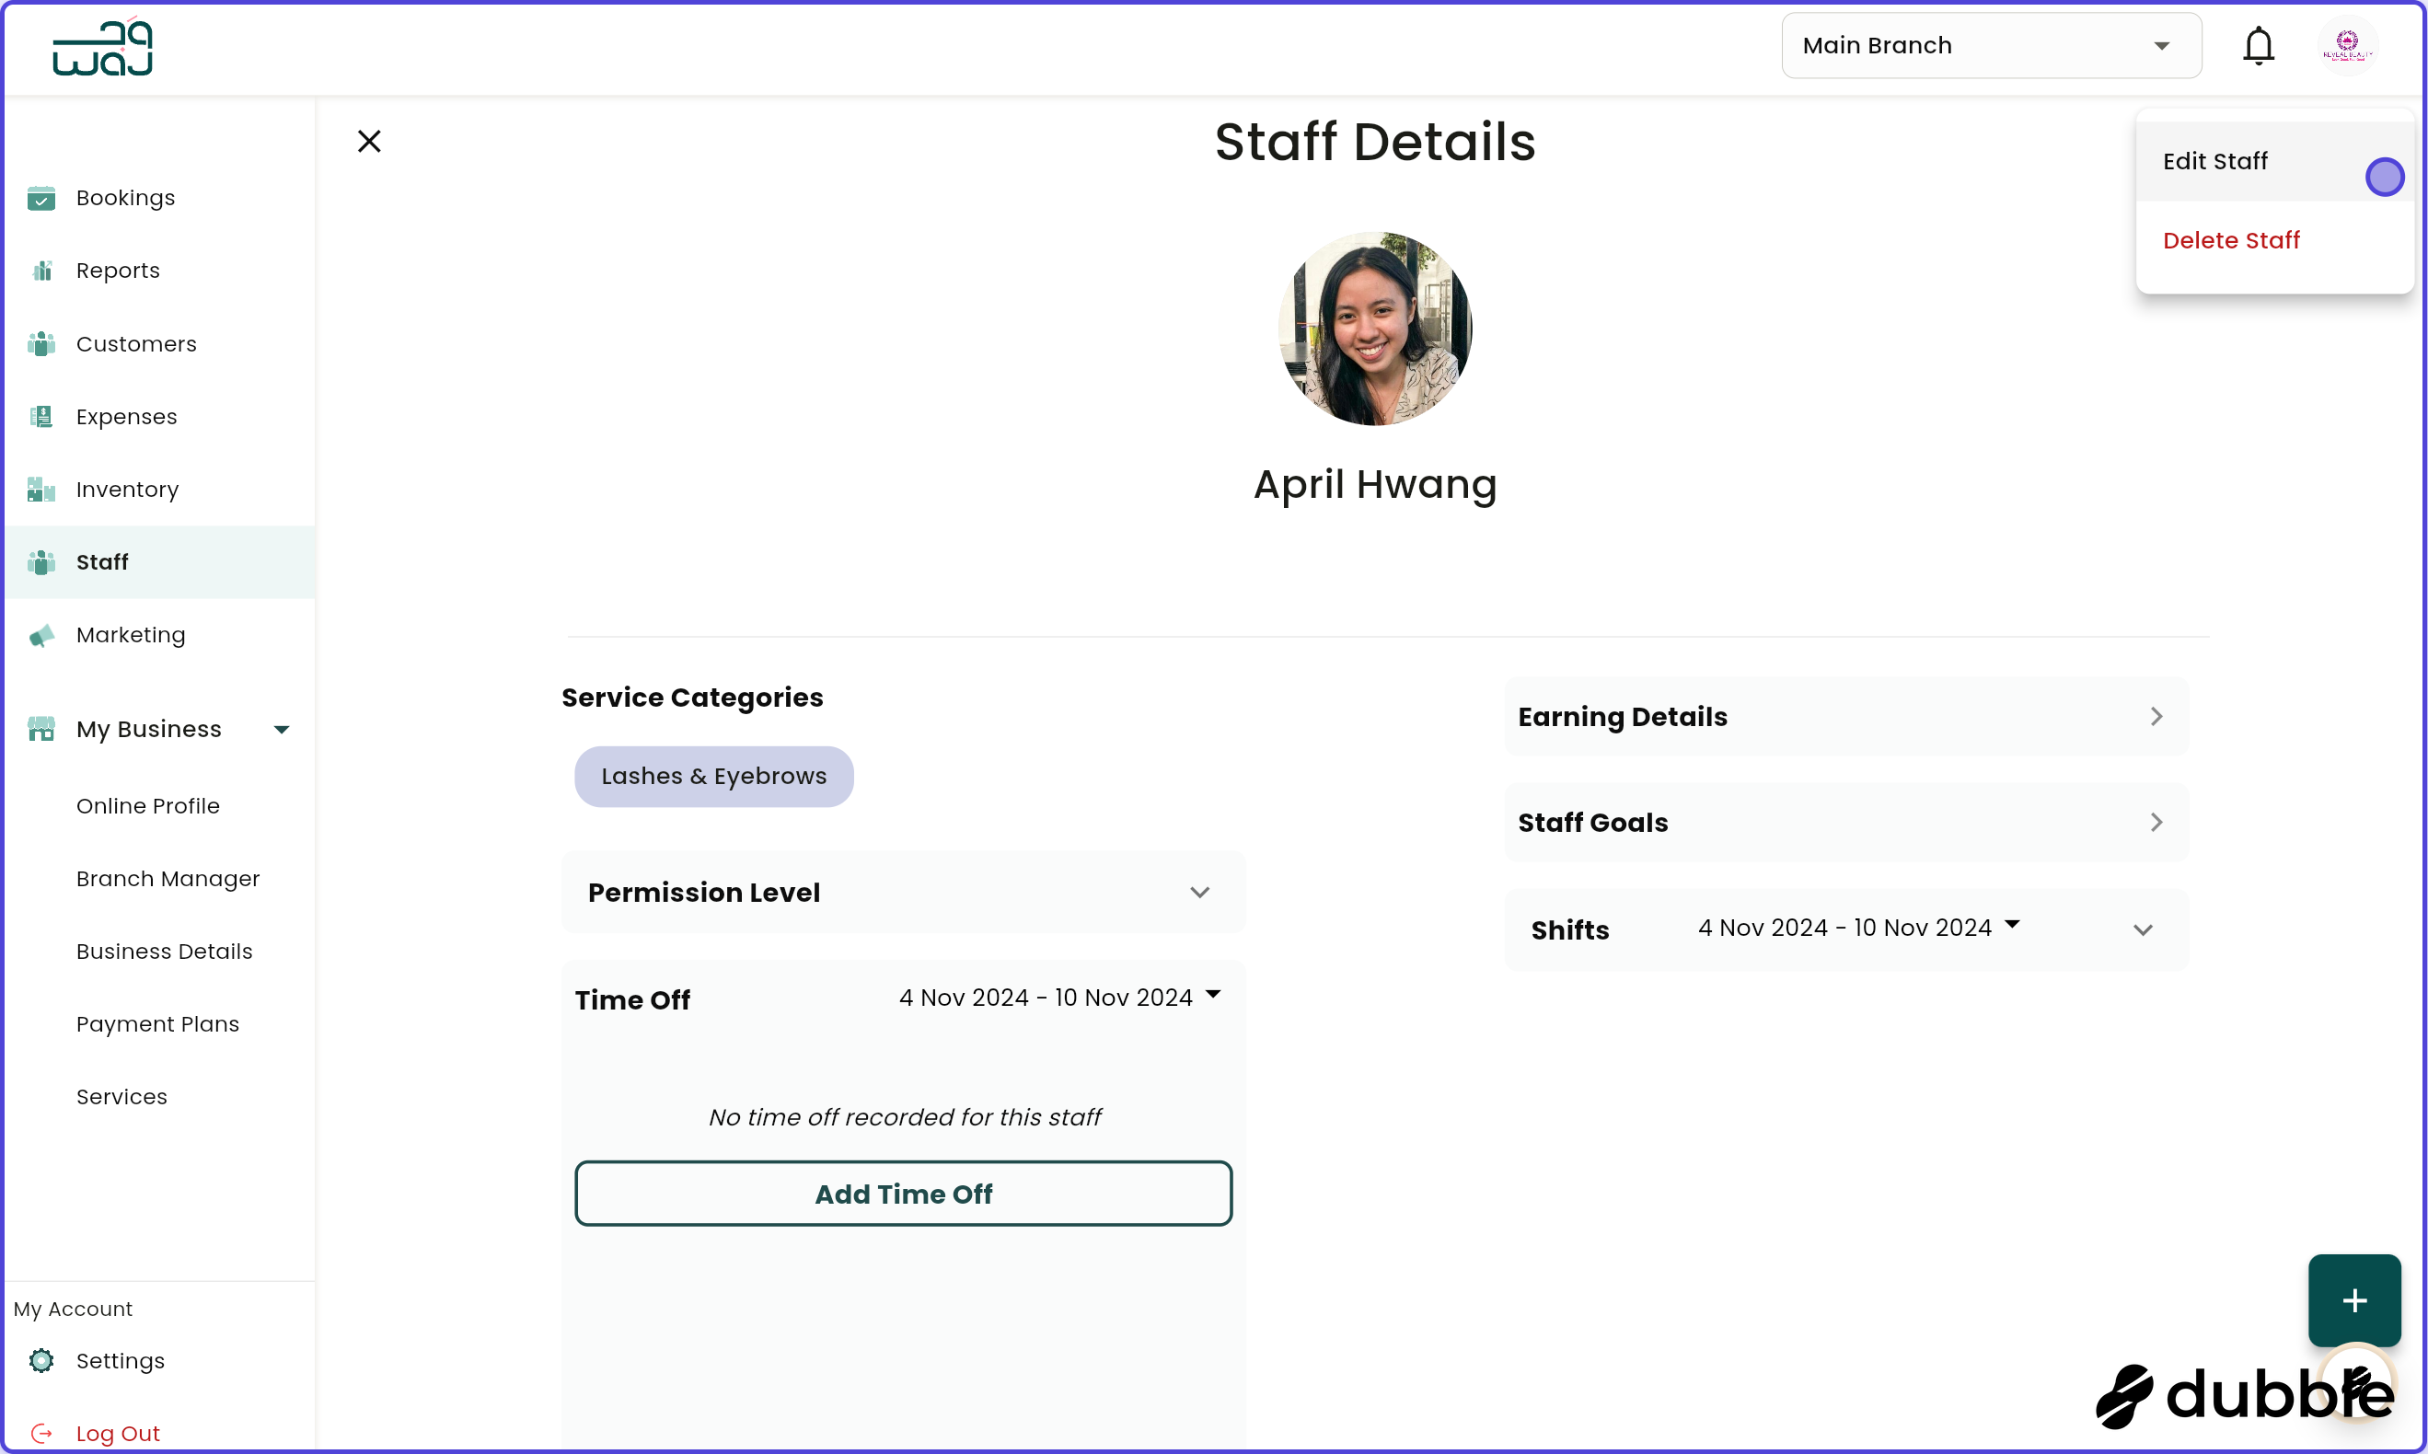Viewport: 2428px width, 1454px height.
Task: Click the notification bell icon
Action: click(x=2259, y=45)
